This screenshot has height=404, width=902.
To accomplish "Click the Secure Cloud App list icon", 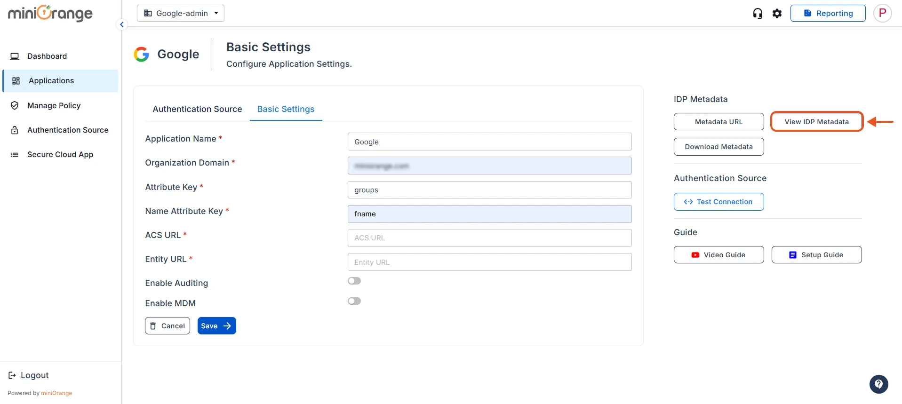I will (x=15, y=155).
